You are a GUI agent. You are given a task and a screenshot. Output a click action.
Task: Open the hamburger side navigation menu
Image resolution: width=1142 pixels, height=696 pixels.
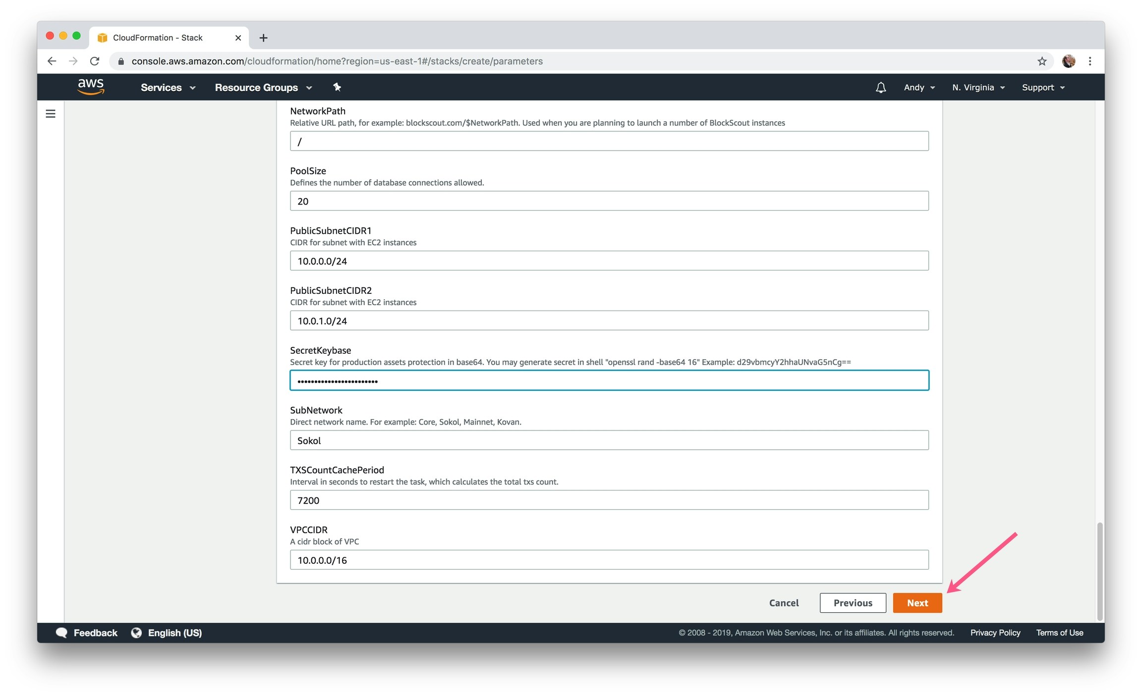click(x=51, y=114)
